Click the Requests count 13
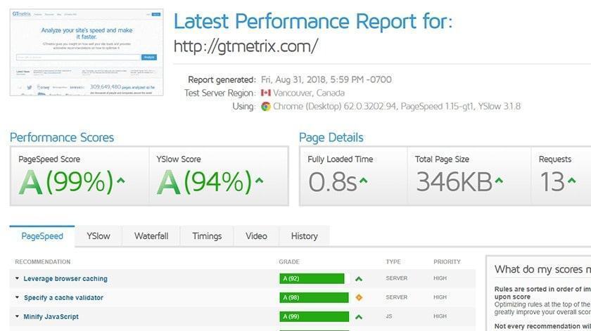Image resolution: width=591 pixels, height=331 pixels. [x=552, y=182]
